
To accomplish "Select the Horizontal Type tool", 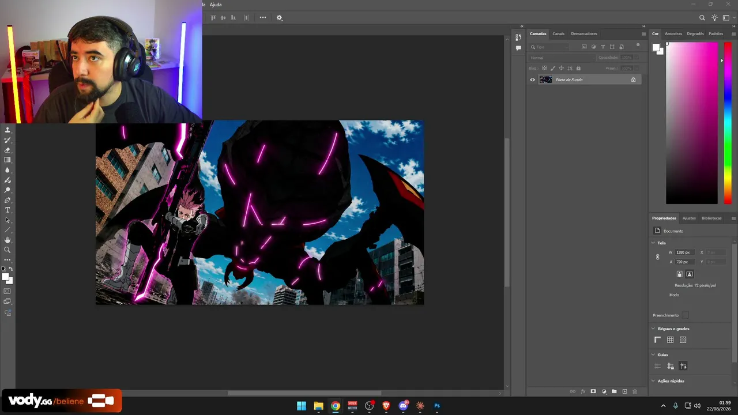I will (7, 210).
